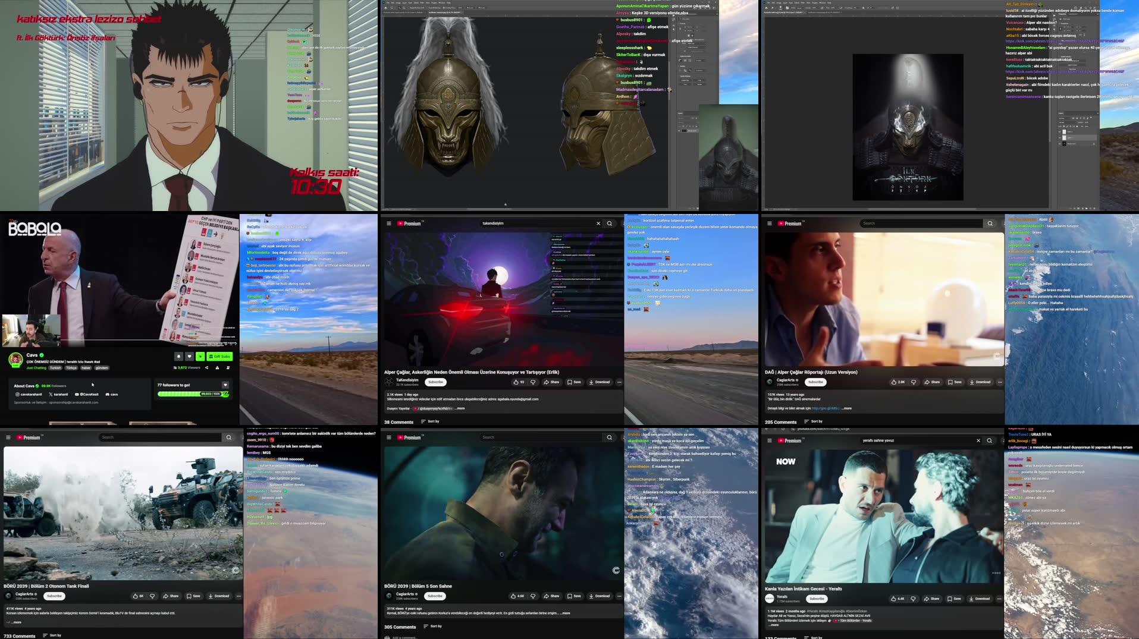Save the BÖRÜ 2039 Bölüm 2 video
Viewport: 1139px width, 639px height.
(193, 596)
